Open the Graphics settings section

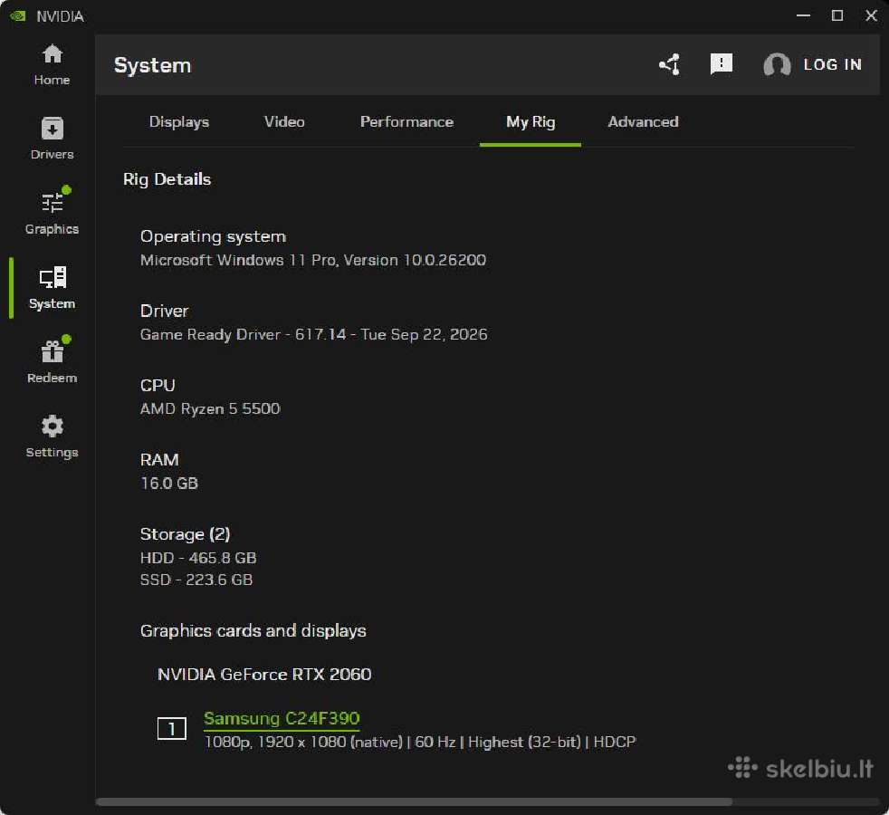pyautogui.click(x=52, y=213)
